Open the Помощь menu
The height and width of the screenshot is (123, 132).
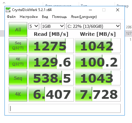click(x=60, y=17)
